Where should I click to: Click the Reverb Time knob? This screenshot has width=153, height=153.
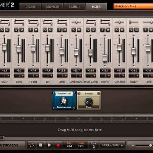89,101
